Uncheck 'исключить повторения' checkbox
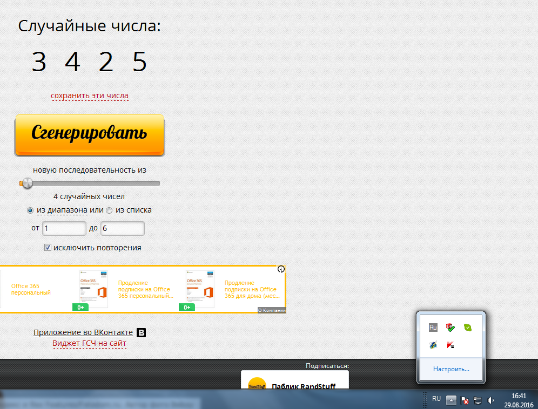 [48, 248]
